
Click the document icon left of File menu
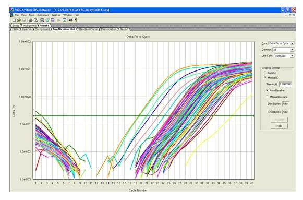pos(12,15)
